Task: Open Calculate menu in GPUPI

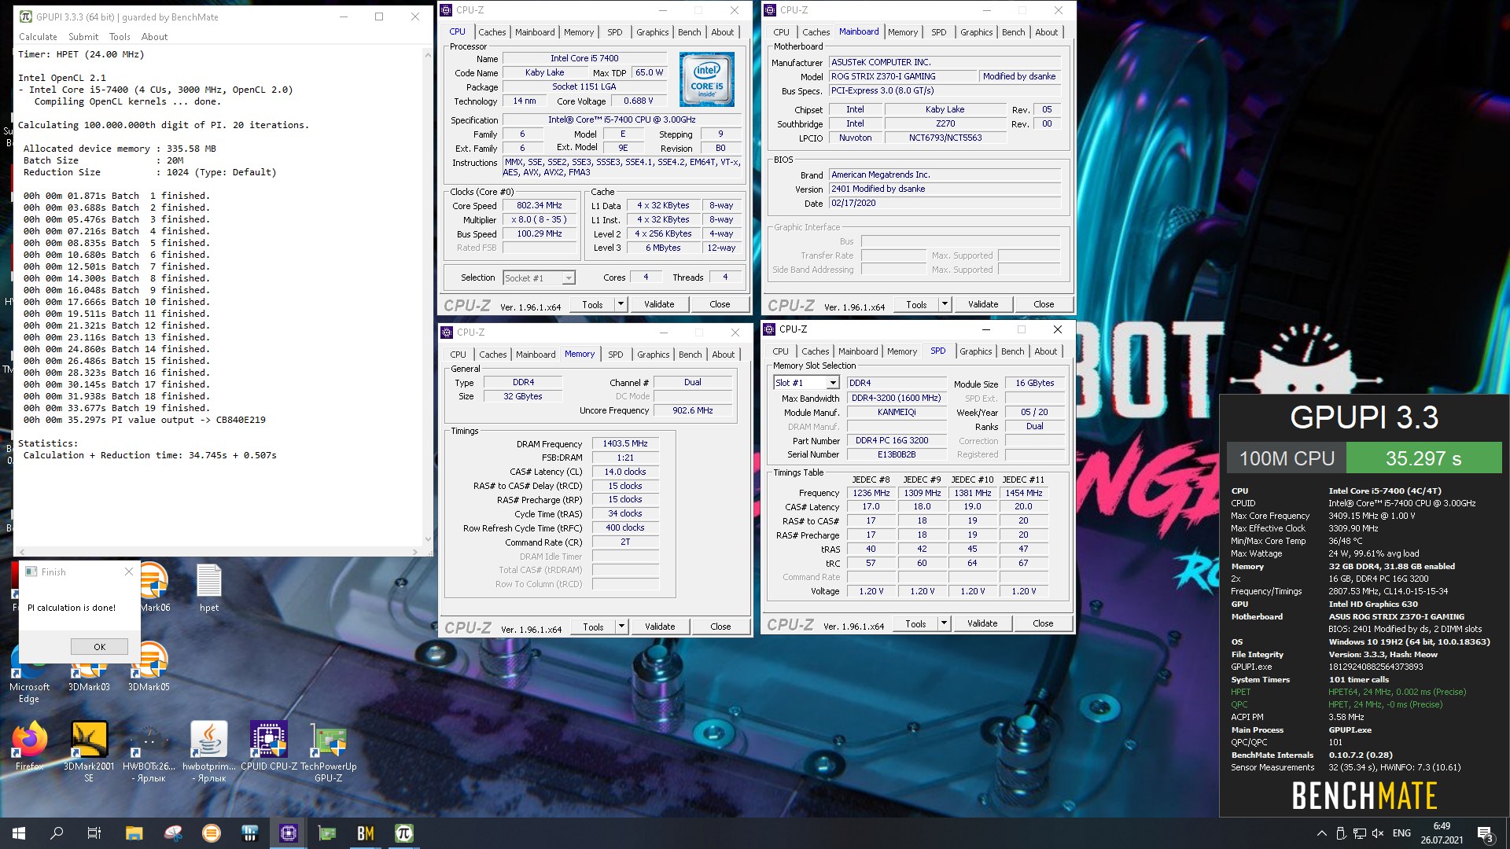Action: click(38, 37)
